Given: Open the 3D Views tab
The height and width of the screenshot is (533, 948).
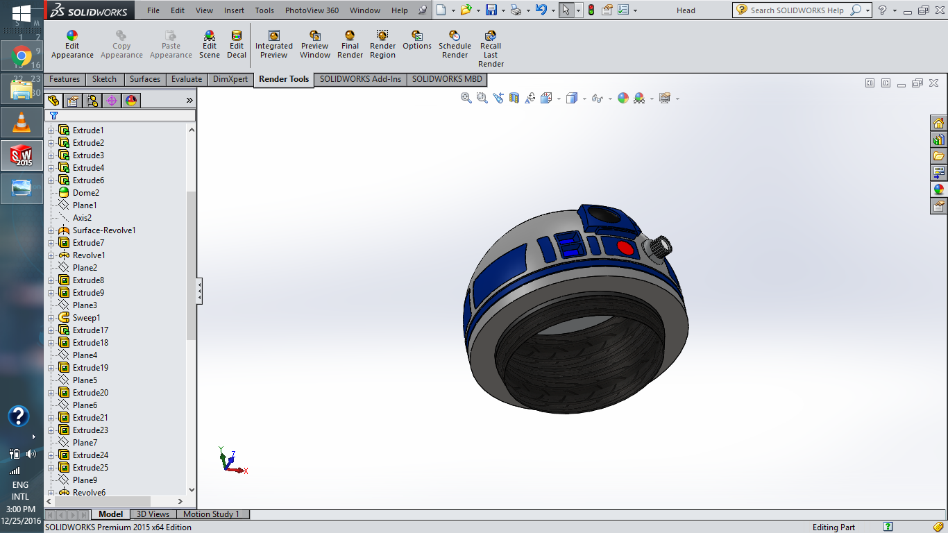Looking at the screenshot, I should pos(153,514).
